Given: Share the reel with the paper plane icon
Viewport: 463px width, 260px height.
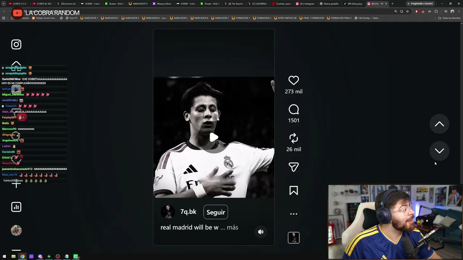Looking at the screenshot, I should 294,167.
